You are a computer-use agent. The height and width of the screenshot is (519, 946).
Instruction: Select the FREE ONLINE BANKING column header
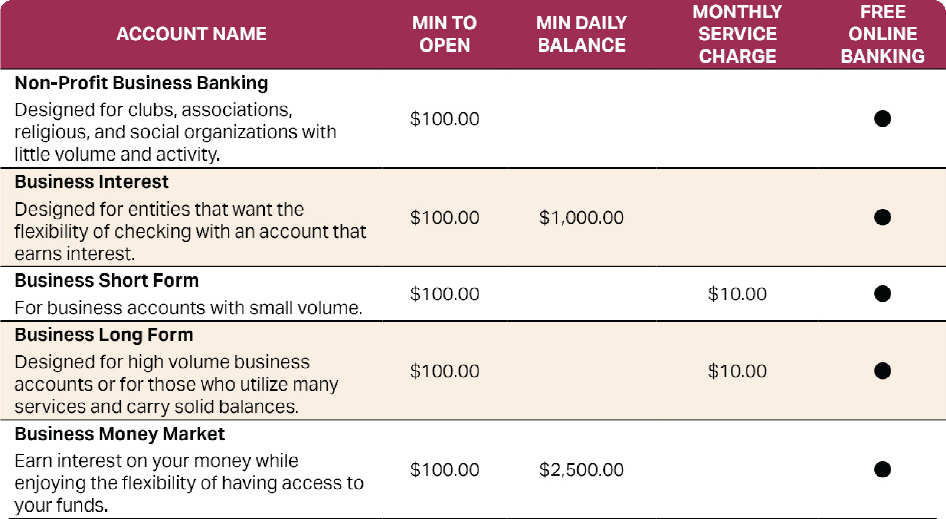click(883, 34)
